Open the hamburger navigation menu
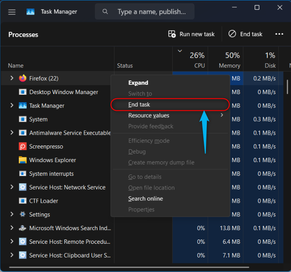 [12, 12]
